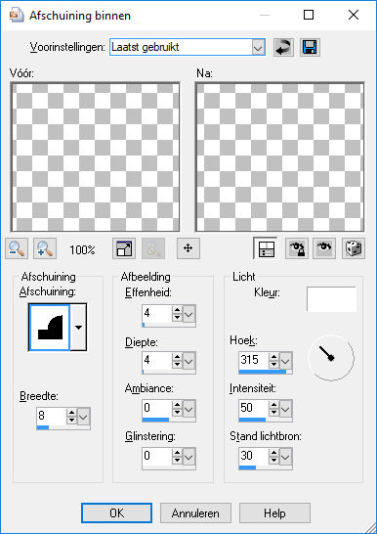This screenshot has height=534, width=377.
Task: Click the save preset floppy disk icon
Action: pos(310,47)
